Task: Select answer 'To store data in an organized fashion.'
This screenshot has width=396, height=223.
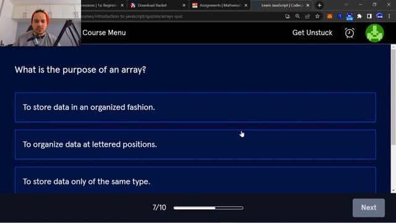Action: (x=196, y=107)
